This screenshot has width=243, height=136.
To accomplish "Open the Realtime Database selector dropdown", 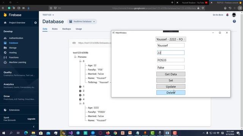I will (x=82, y=22).
